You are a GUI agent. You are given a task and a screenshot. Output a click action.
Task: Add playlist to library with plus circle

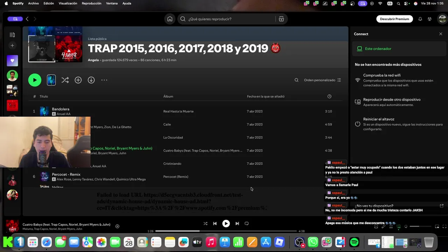click(x=78, y=80)
